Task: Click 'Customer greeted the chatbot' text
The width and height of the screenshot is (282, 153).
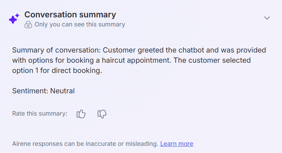Action: click(146, 50)
